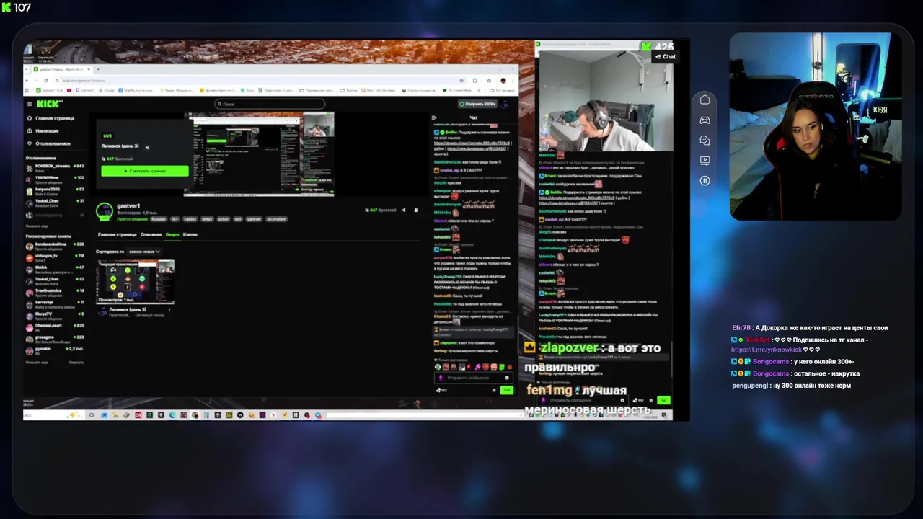Pause the stream with the pause icon

tap(705, 181)
